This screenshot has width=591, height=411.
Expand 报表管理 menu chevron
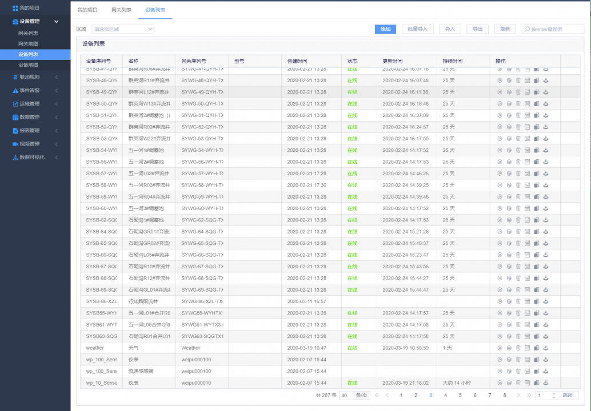coord(57,131)
